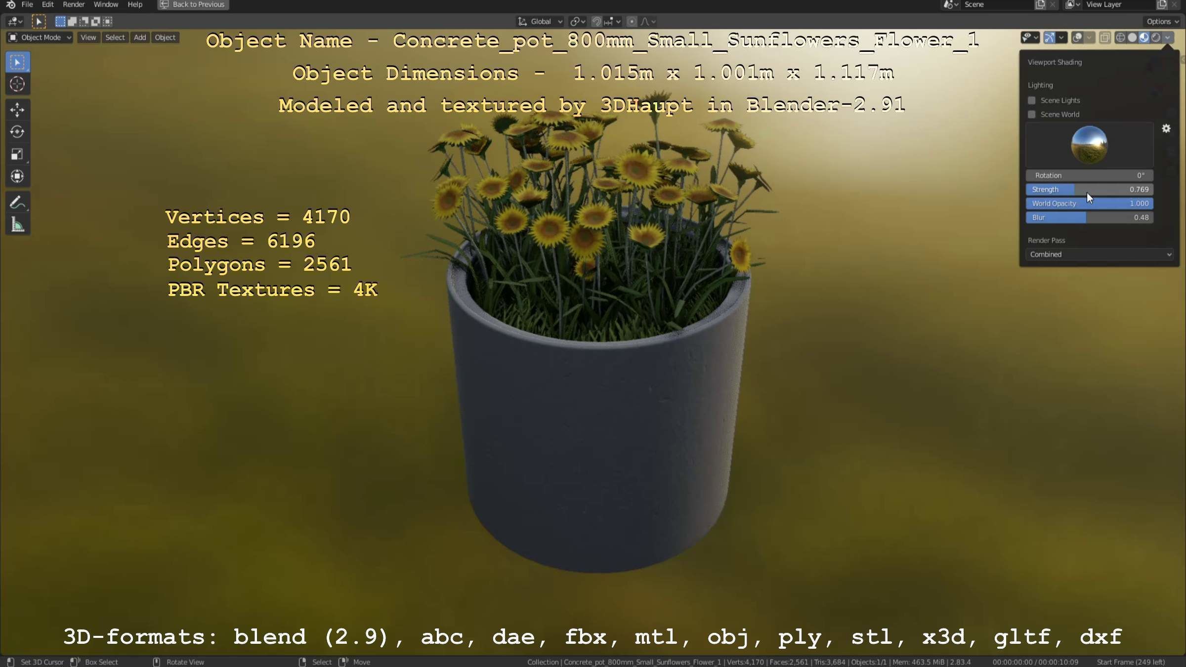
Task: Toggle Show Gizmo button
Action: click(x=1049, y=38)
